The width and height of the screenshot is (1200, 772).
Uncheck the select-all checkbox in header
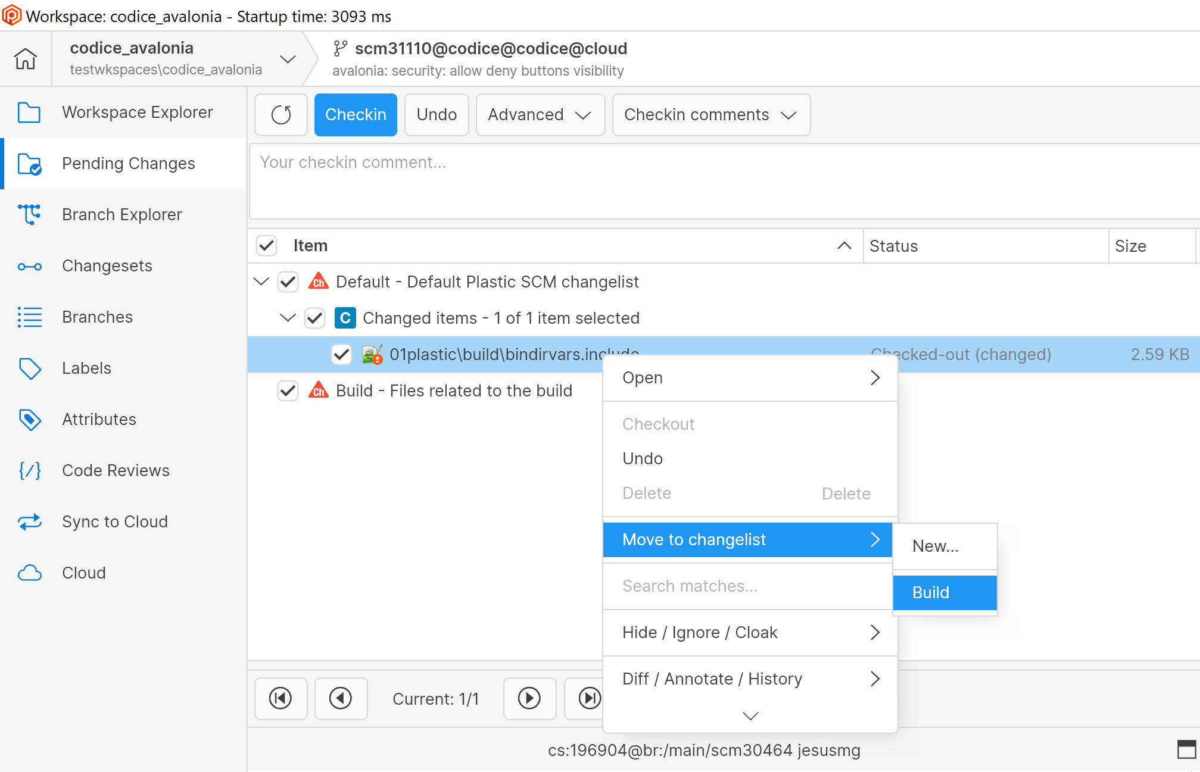(x=266, y=245)
